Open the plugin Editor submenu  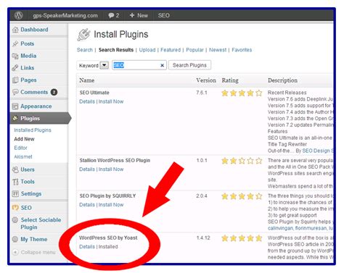tap(20, 148)
